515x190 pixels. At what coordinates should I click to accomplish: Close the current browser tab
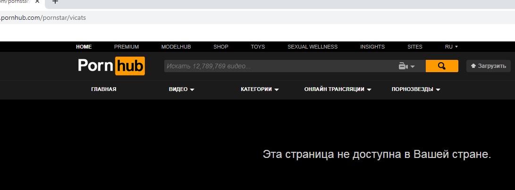click(x=37, y=1)
